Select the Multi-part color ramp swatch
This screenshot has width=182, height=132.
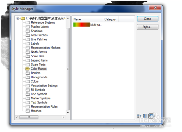click(81, 25)
